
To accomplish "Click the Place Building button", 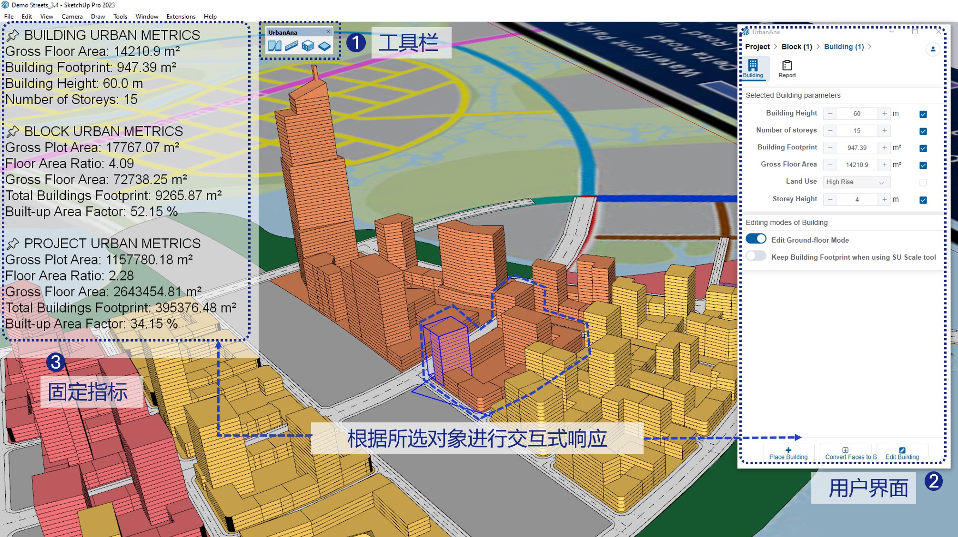I will click(788, 453).
